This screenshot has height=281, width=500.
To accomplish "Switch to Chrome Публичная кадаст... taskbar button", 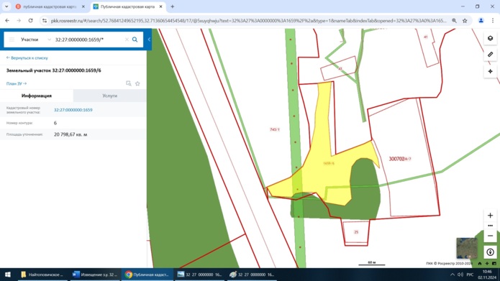I will (147, 275).
